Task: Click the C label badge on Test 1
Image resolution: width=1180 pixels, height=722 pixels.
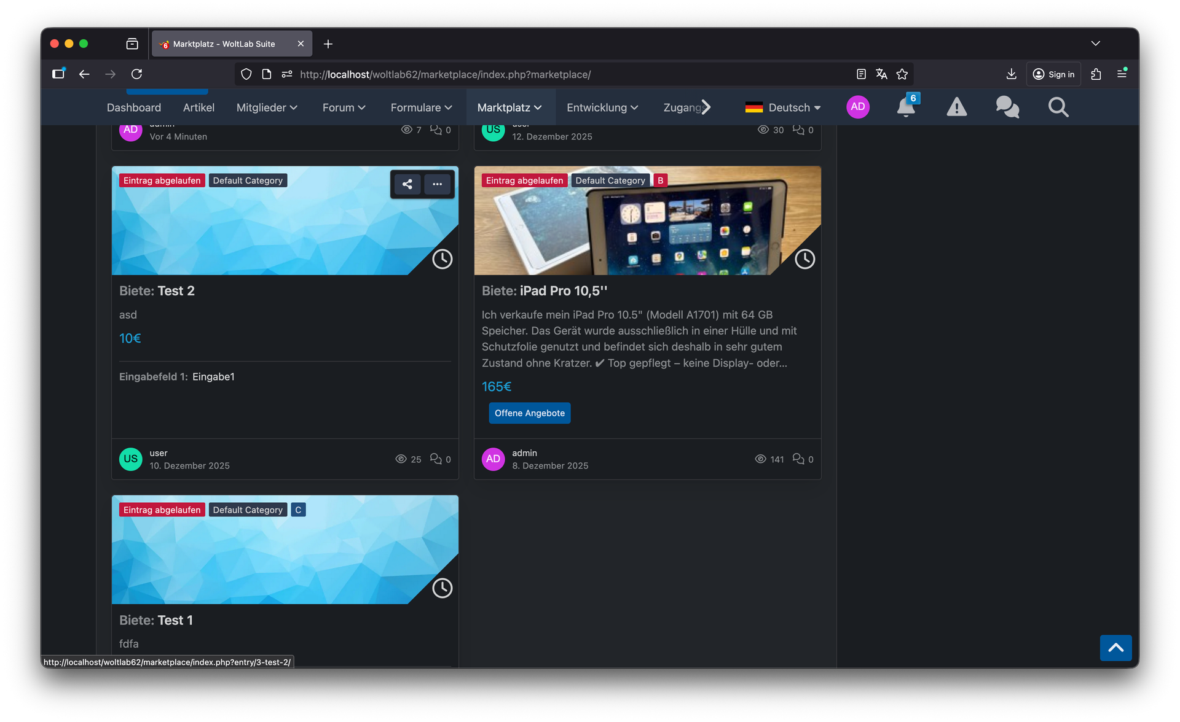Action: click(298, 510)
